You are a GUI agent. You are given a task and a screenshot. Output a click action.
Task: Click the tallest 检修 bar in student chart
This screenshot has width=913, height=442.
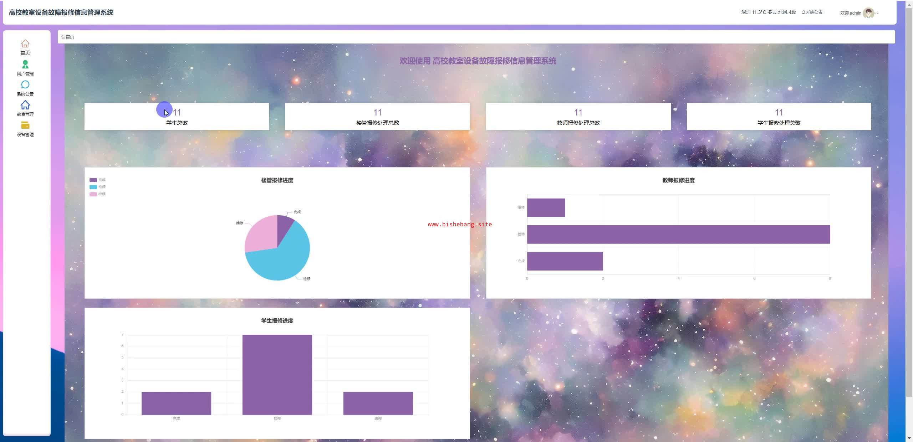(277, 374)
